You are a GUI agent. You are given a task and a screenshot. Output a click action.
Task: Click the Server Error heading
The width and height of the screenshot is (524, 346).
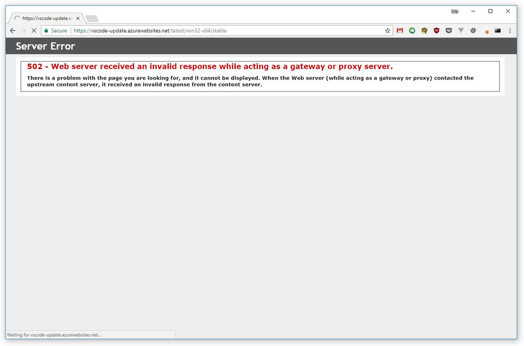tap(45, 46)
